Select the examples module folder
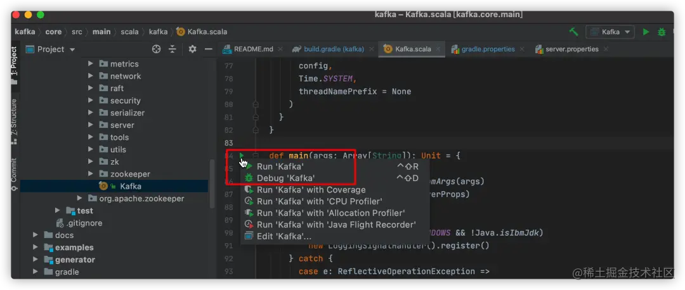Screen dimensions: 685x290 coord(74,248)
